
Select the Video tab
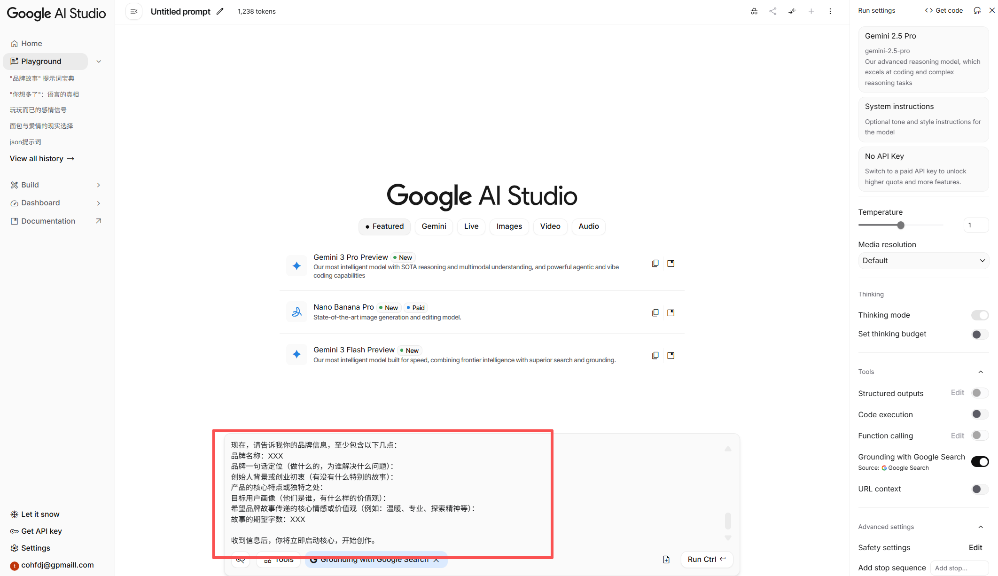(x=550, y=226)
